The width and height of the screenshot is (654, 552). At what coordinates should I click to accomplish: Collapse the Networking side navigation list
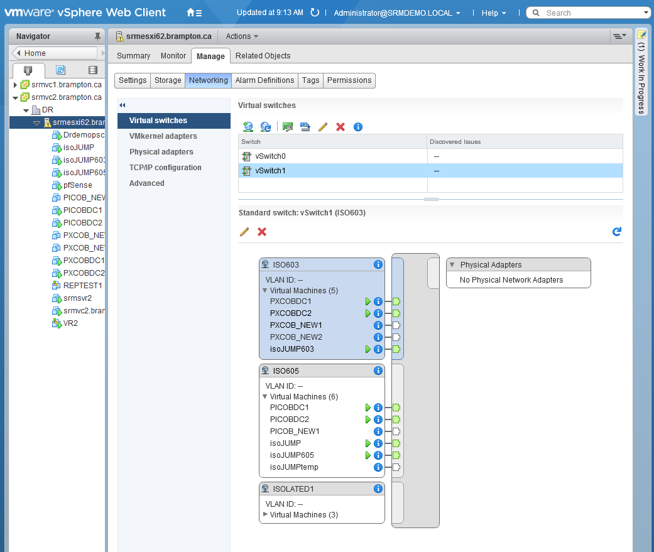point(123,105)
